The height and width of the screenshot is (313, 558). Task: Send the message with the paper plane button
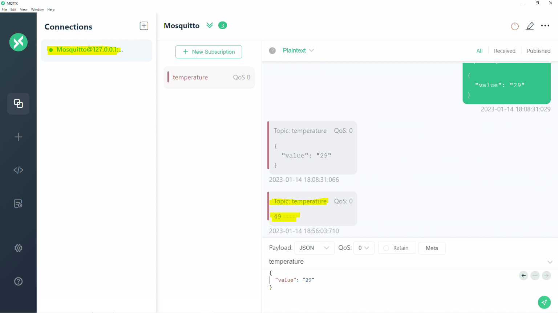(x=544, y=302)
